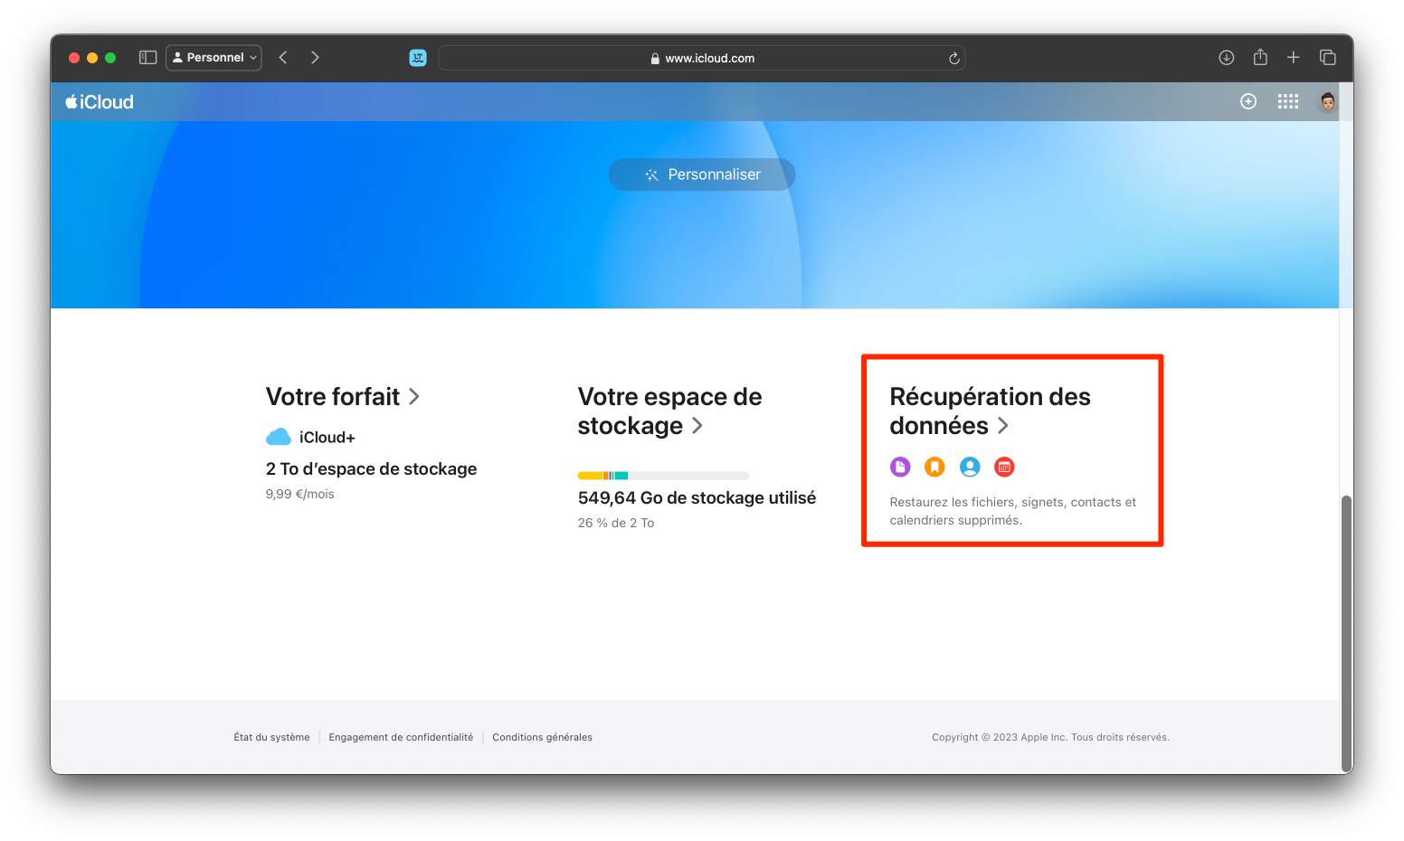Screen dimensions: 1404x841
Task: Click the Personnaliser button
Action: tap(702, 175)
